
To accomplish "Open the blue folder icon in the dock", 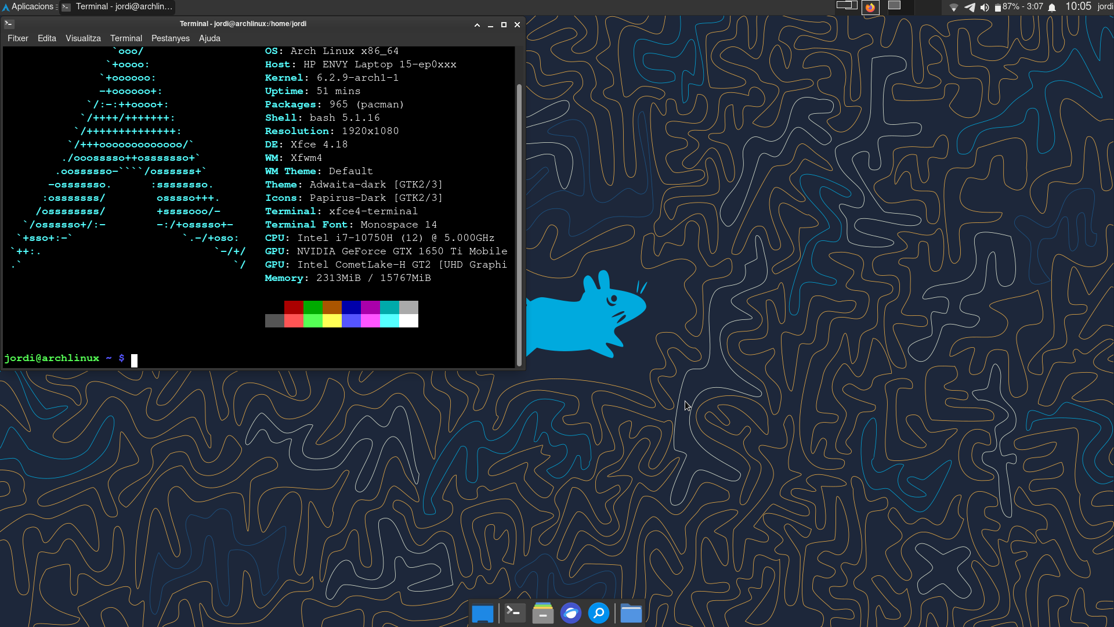I will [x=631, y=613].
